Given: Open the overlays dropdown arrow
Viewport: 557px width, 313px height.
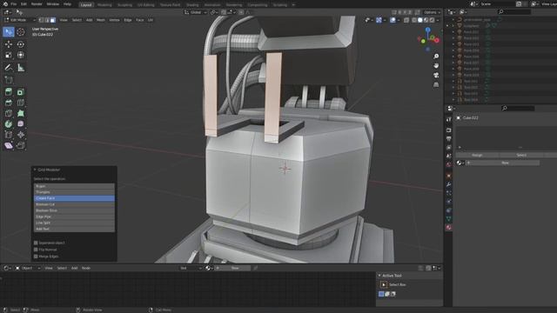Looking at the screenshot, I should [x=399, y=20].
